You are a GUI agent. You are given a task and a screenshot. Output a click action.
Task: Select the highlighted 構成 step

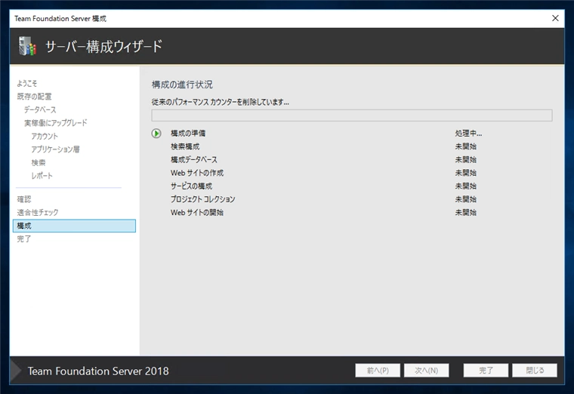coord(74,226)
